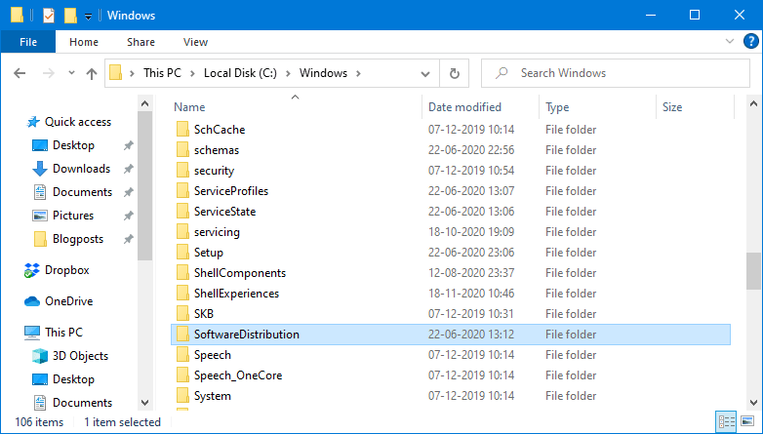The width and height of the screenshot is (763, 434).
Task: Switch to large thumbnails view icon
Action: click(747, 421)
